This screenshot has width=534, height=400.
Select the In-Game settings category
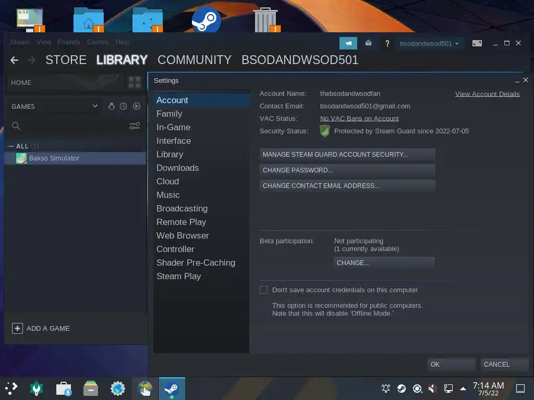pyautogui.click(x=202, y=127)
